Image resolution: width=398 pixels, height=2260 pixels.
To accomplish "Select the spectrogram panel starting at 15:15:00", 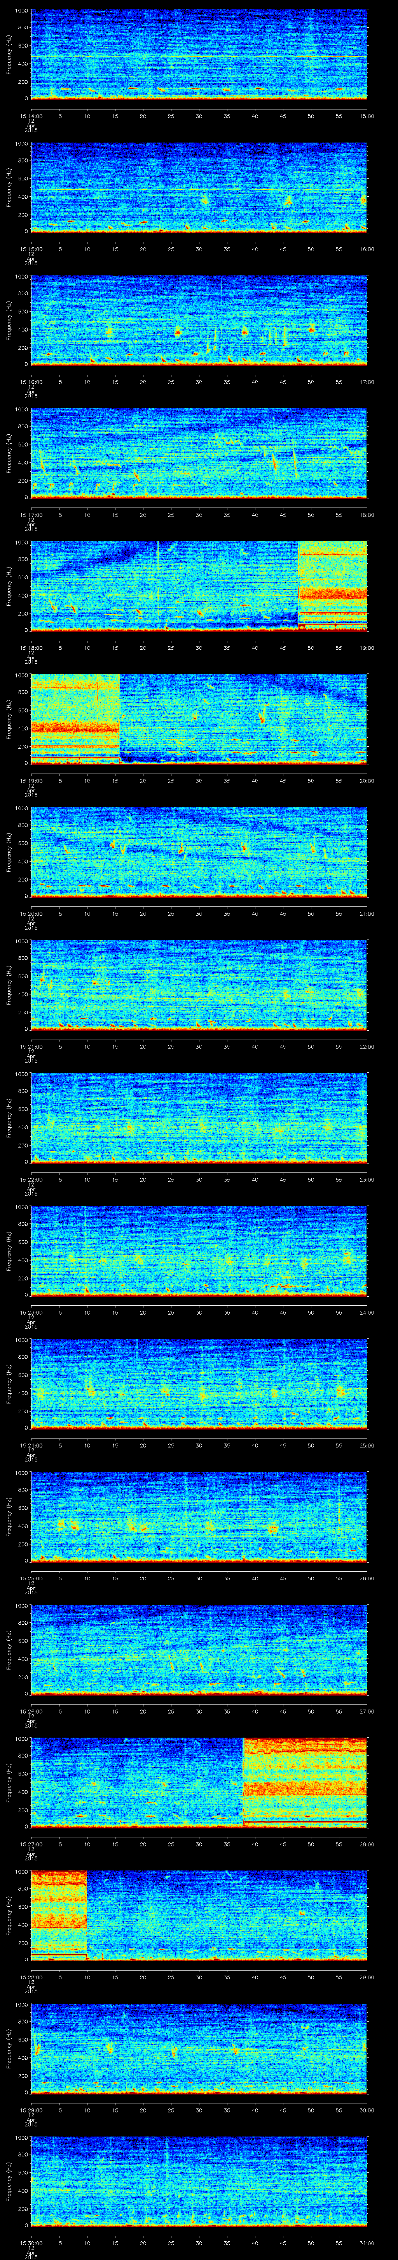I will [199, 188].
